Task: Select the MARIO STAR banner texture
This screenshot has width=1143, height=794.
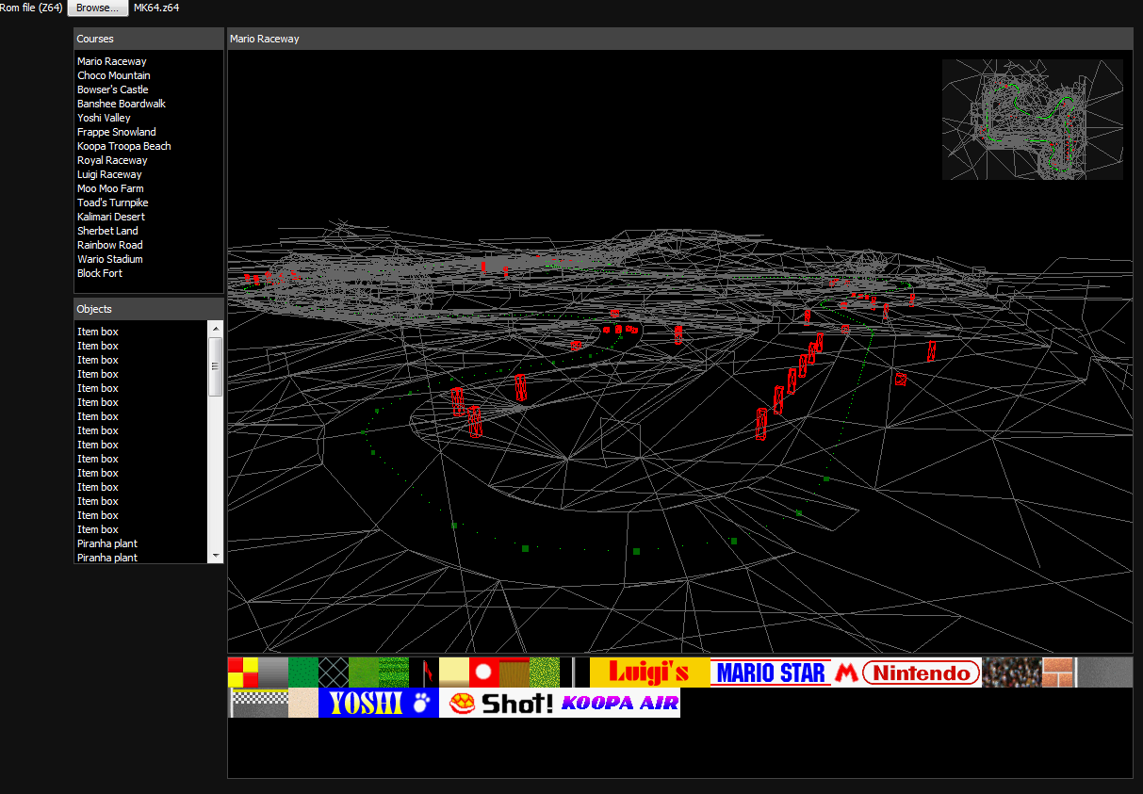Action: tap(771, 672)
